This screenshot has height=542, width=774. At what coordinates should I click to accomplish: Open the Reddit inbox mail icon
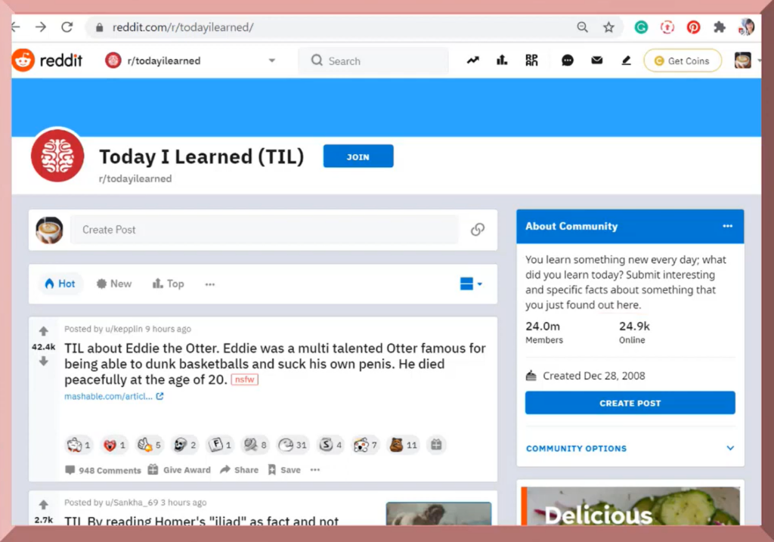tap(597, 60)
